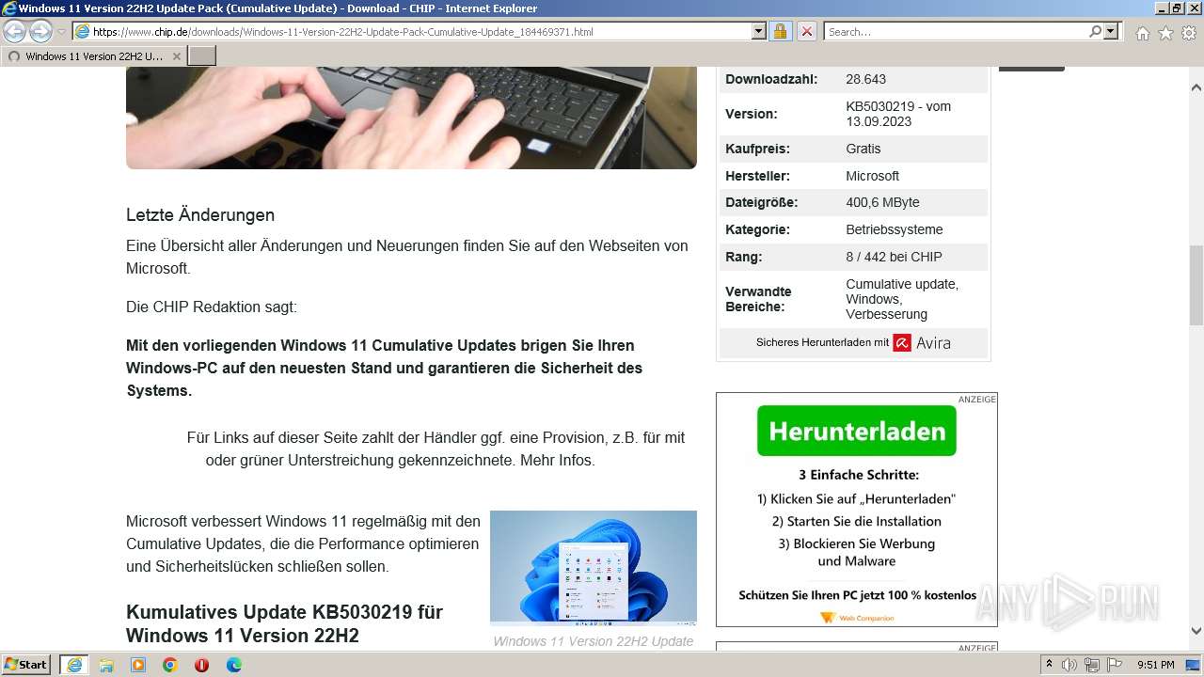Screen dimensions: 1204x677
Task: Open File Explorer folder taskbar icon
Action: tap(106, 665)
